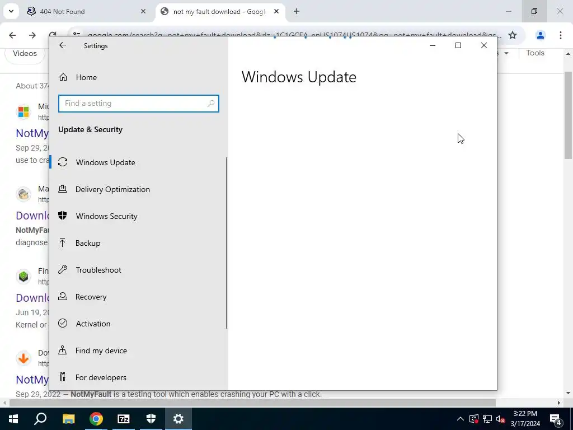Open the Windows Start menu
The height and width of the screenshot is (430, 573).
click(x=13, y=419)
